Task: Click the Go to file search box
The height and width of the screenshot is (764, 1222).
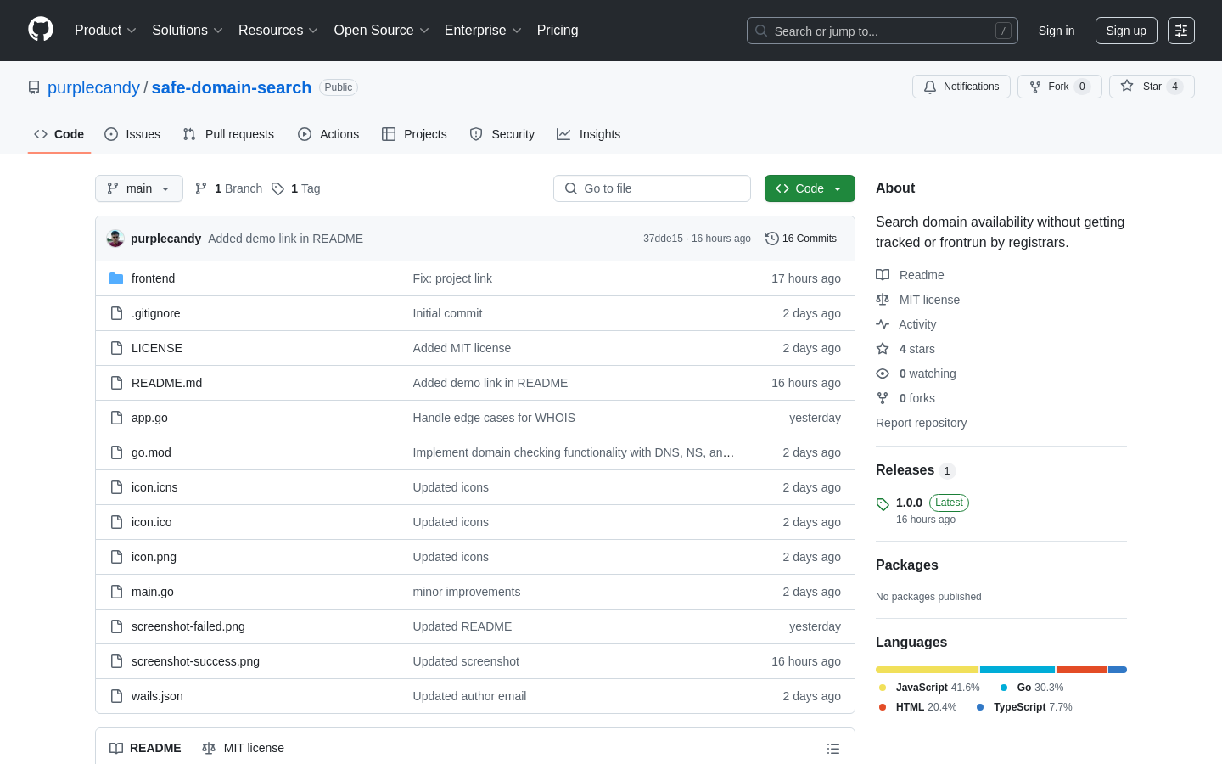Action: pos(652,188)
